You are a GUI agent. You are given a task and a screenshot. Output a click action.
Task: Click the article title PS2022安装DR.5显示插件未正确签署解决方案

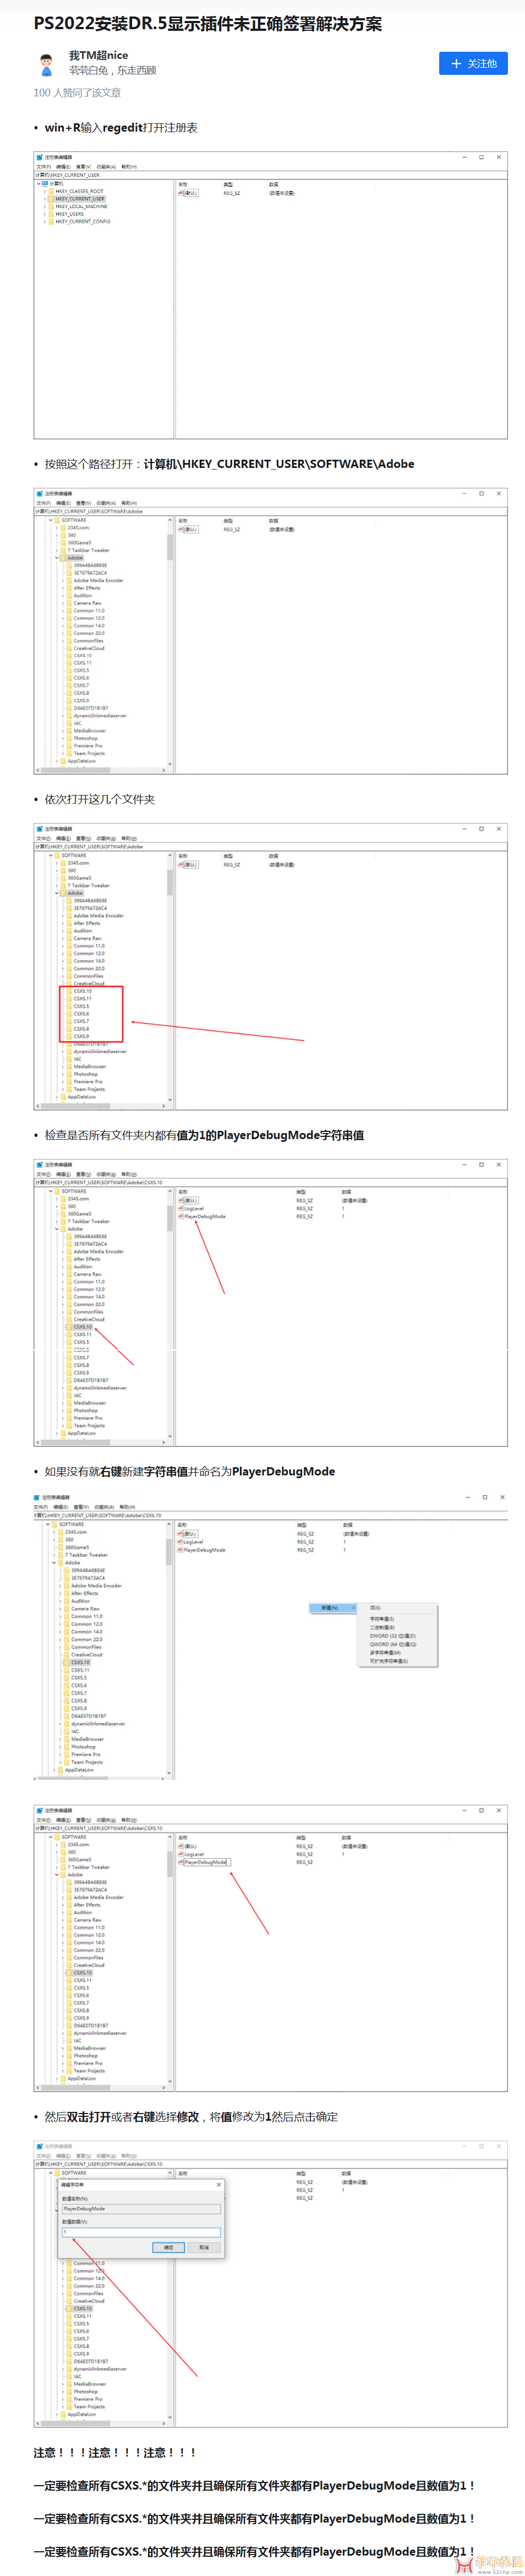pos(208,24)
